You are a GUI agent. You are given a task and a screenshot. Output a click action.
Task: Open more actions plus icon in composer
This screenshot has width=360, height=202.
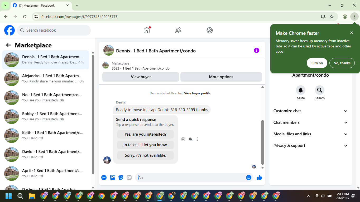click(x=104, y=178)
